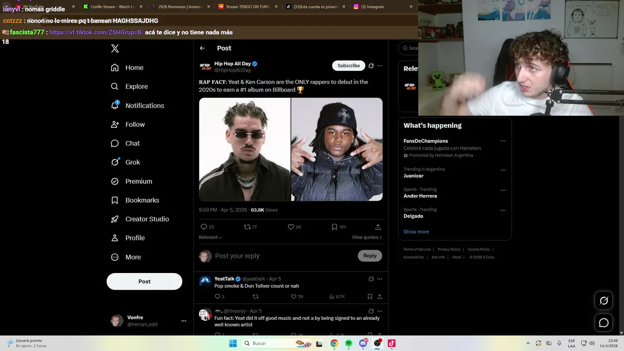
Task: Open options for Juanicar trend
Action: (503, 170)
